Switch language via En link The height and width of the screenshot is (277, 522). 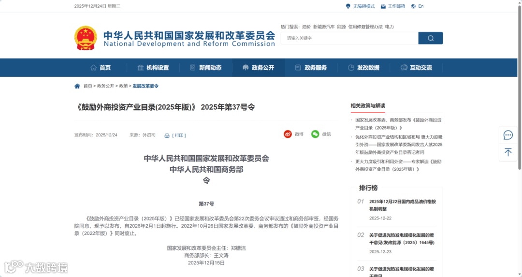(421, 6)
